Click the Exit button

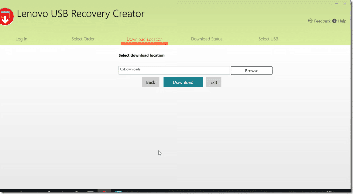[214, 82]
